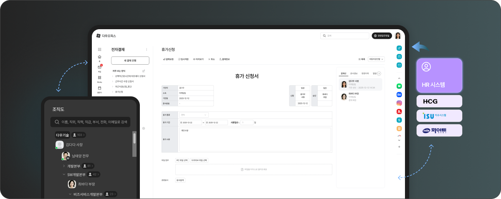Select 다우기술 in the organization chart
This screenshot has width=501, height=199.
[62, 135]
